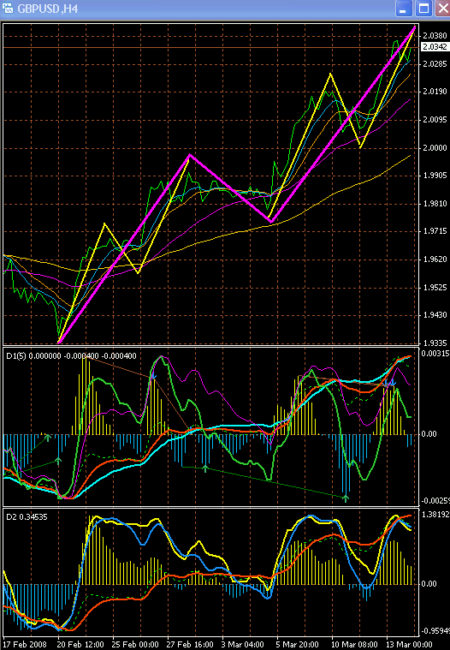
Task: Select the blue down arrow at D1 second peak
Action: click(154, 376)
